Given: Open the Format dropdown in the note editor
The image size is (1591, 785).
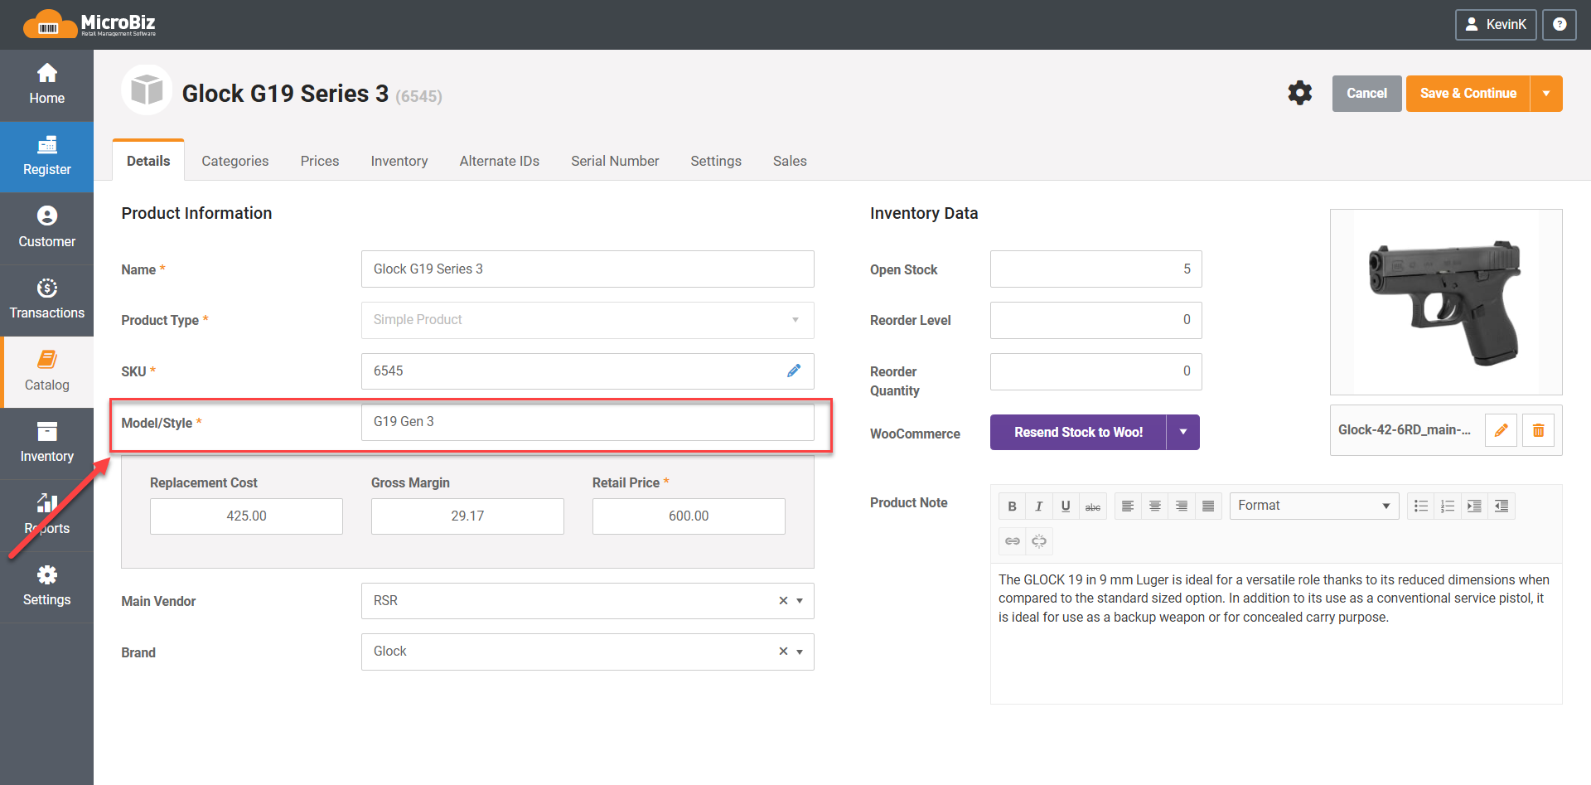Looking at the screenshot, I should tap(1314, 506).
